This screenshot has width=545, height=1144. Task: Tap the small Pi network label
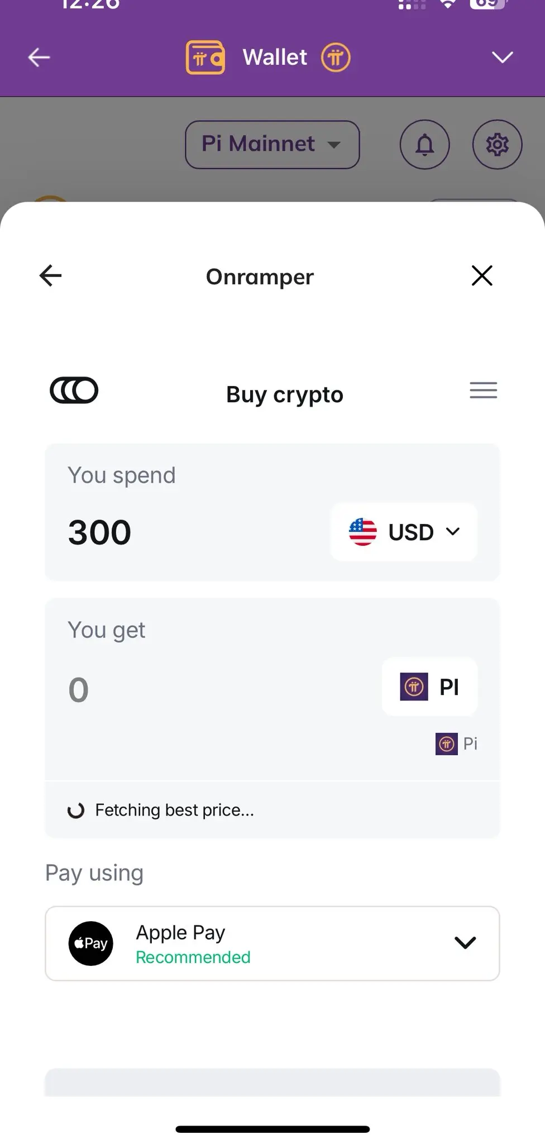point(457,744)
